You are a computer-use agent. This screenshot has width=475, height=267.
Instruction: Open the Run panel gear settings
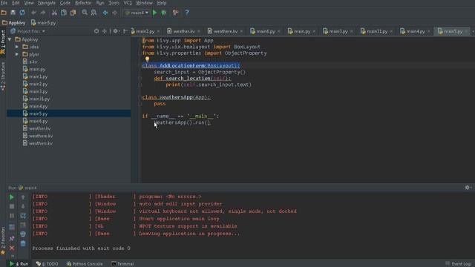point(468,188)
